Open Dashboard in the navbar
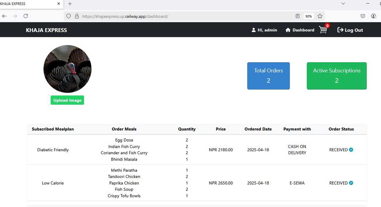 point(300,30)
